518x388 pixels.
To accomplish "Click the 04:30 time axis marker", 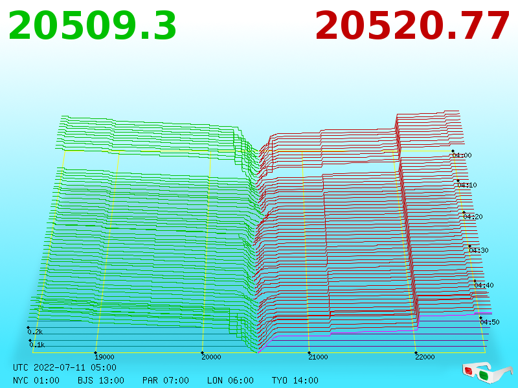I will point(479,250).
